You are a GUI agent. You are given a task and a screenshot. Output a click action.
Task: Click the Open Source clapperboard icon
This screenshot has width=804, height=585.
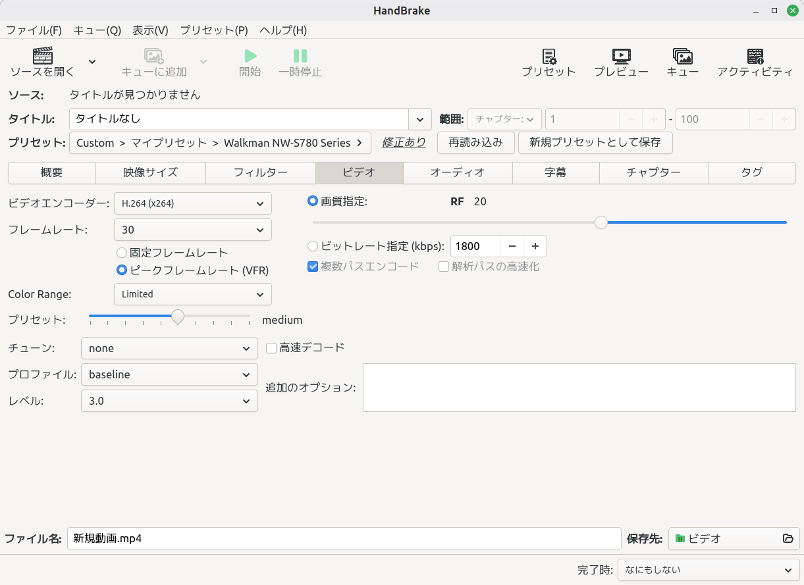(x=42, y=56)
